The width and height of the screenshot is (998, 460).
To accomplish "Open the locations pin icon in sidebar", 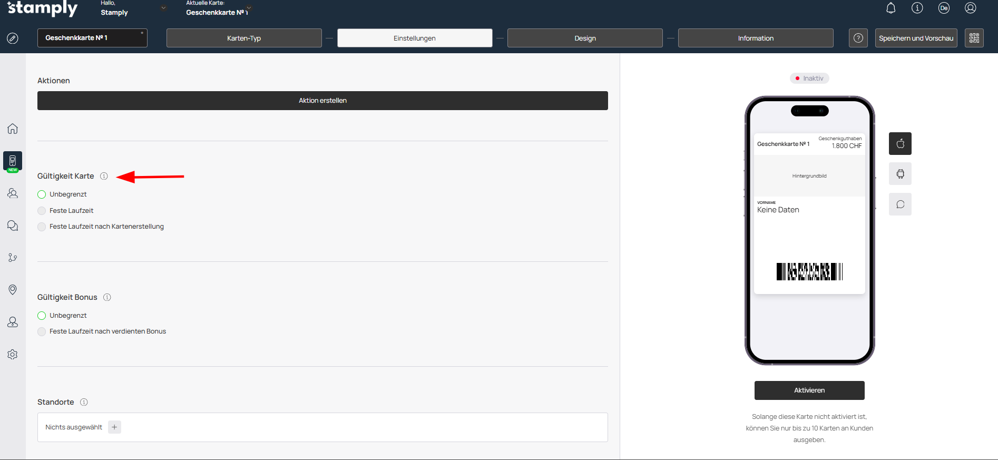I will [x=13, y=290].
